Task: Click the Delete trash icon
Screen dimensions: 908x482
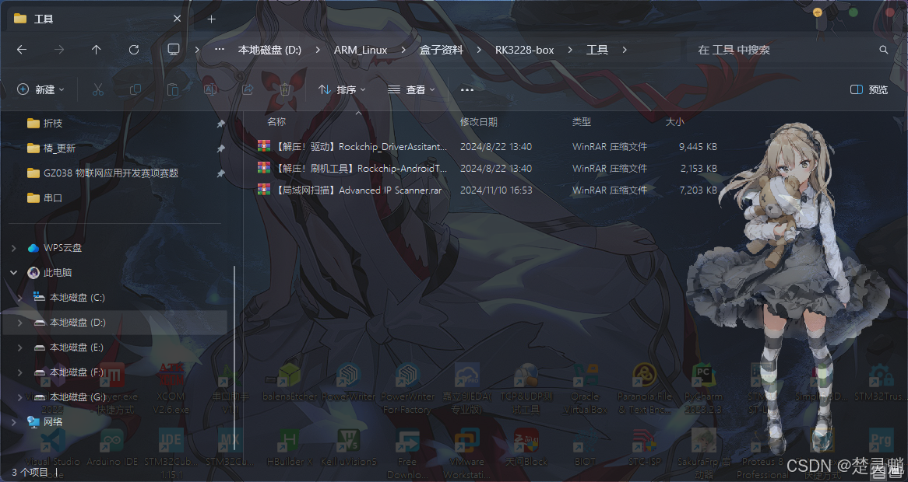Action: tap(285, 89)
